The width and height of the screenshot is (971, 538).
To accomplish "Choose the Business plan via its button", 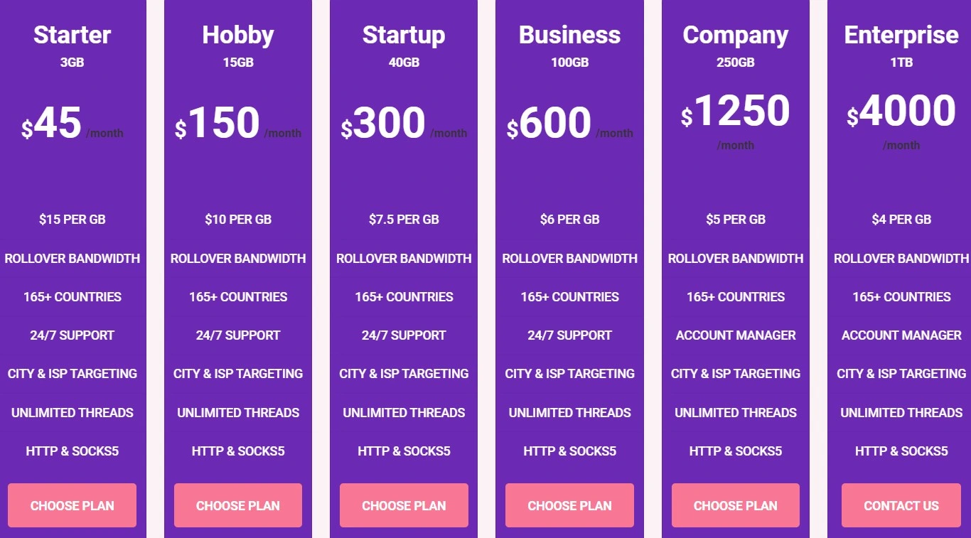I will pos(569,505).
